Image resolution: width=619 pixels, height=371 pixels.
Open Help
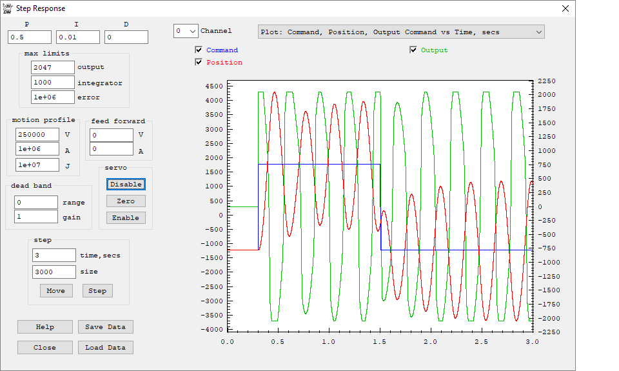45,326
